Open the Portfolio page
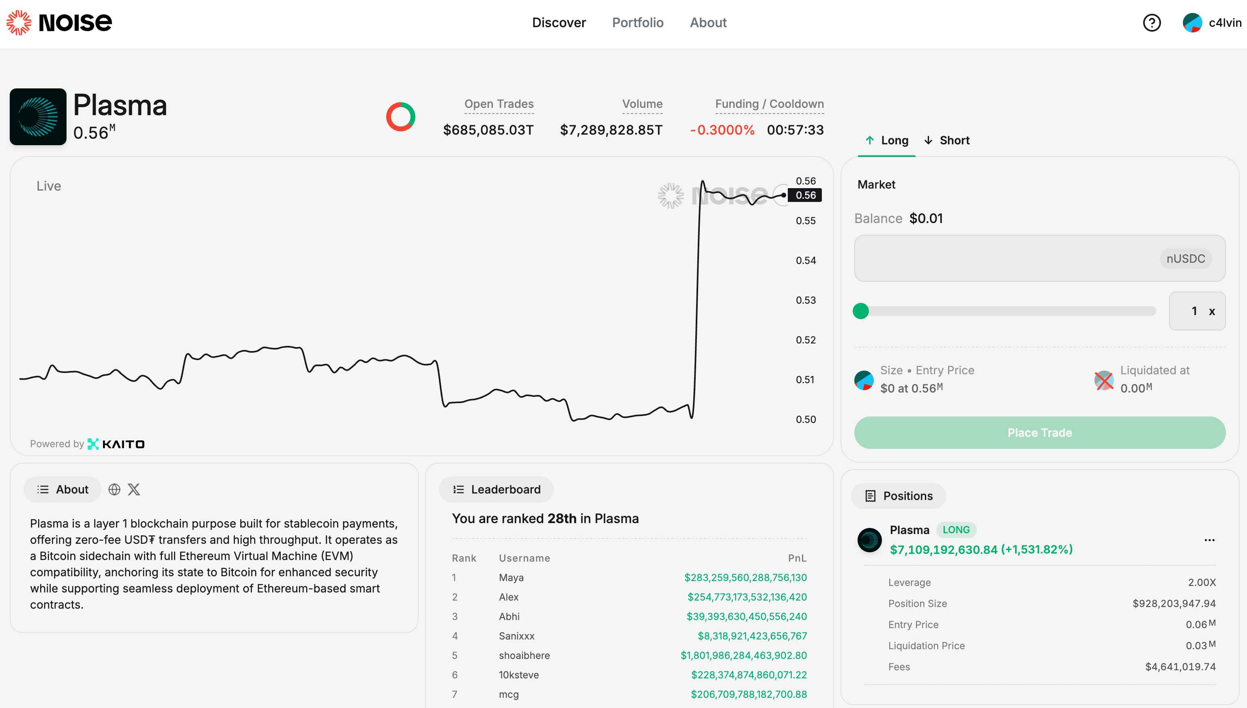This screenshot has height=708, width=1247. pyautogui.click(x=638, y=23)
